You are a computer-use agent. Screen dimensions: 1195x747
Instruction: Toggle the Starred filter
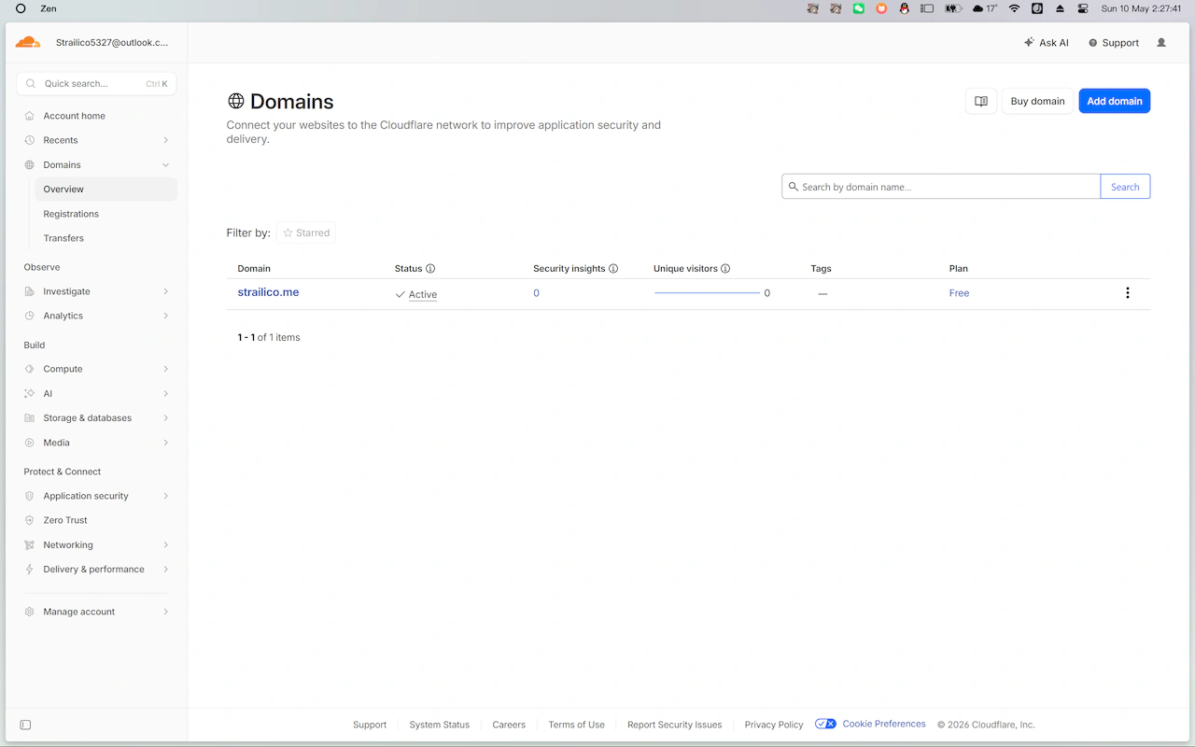tap(306, 233)
